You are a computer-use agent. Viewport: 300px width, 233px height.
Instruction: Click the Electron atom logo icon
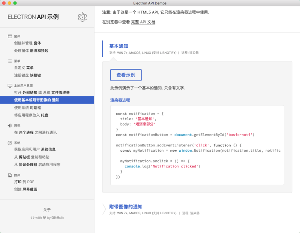point(82,17)
